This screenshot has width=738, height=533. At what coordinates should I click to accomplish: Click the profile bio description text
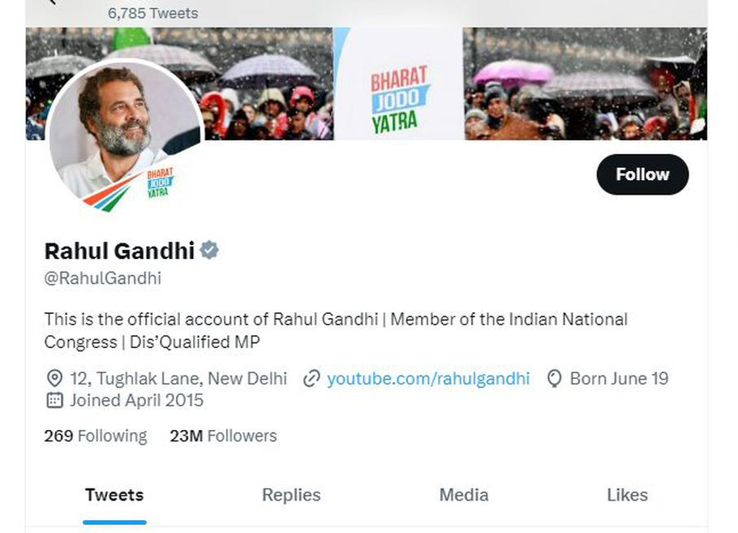(336, 330)
